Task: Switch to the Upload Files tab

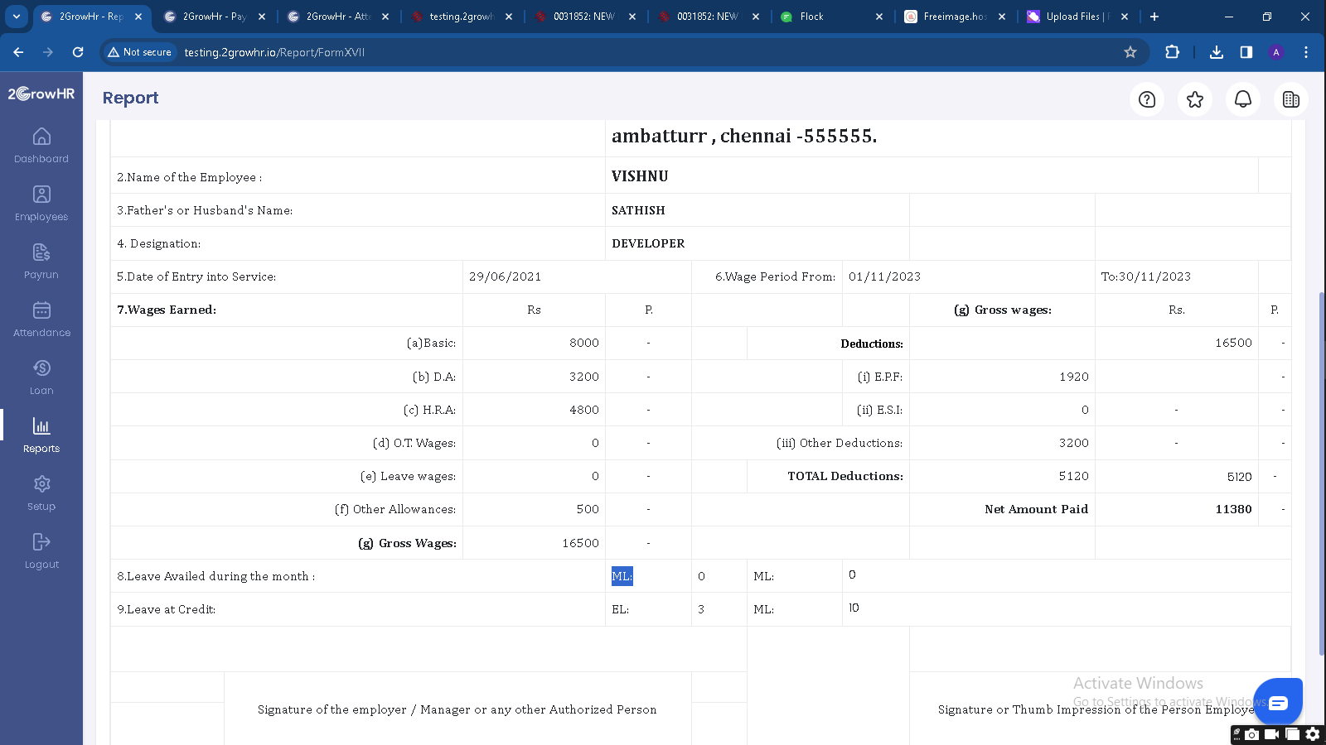Action: pos(1079,17)
